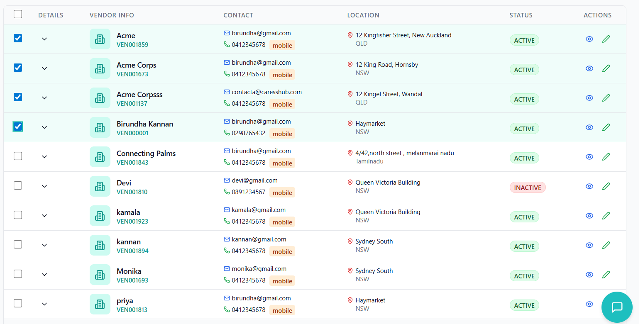Expand details for priya

[44, 304]
